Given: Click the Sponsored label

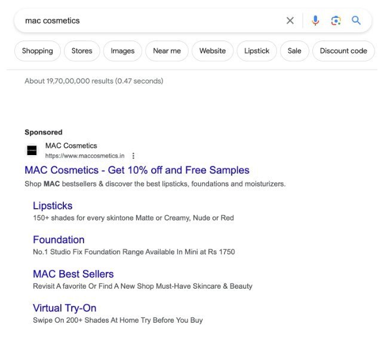Looking at the screenshot, I should point(44,132).
